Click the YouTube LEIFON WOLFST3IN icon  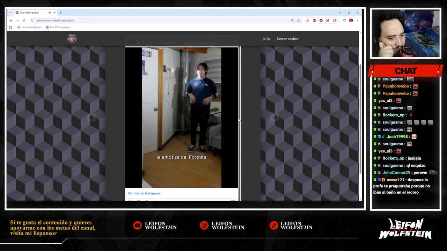pos(137,226)
